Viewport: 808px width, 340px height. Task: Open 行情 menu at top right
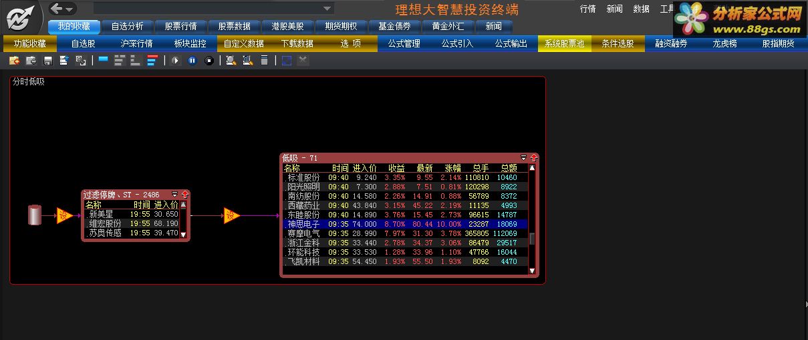tap(588, 9)
